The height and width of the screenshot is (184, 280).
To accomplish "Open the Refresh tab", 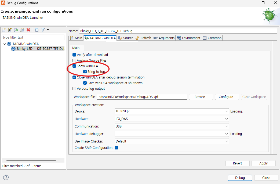I will pos(143,38).
